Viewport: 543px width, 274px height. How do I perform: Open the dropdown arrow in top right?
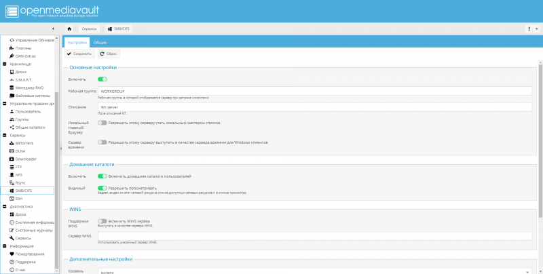tap(537, 29)
